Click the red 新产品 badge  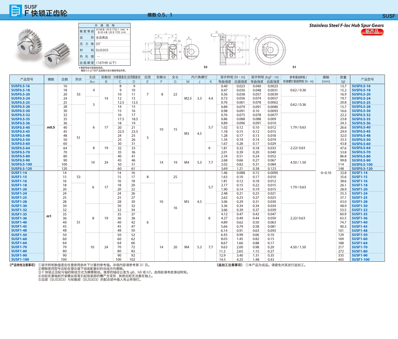point(372,32)
